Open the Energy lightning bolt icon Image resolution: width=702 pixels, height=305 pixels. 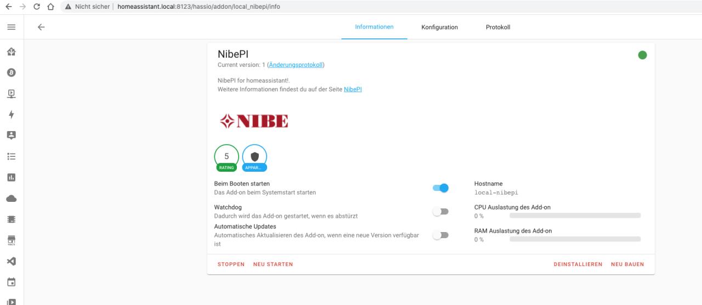point(11,114)
